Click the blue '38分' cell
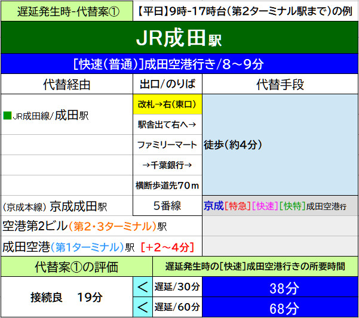 [x=280, y=287]
